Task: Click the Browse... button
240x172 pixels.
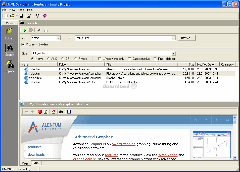Action: tap(186, 38)
